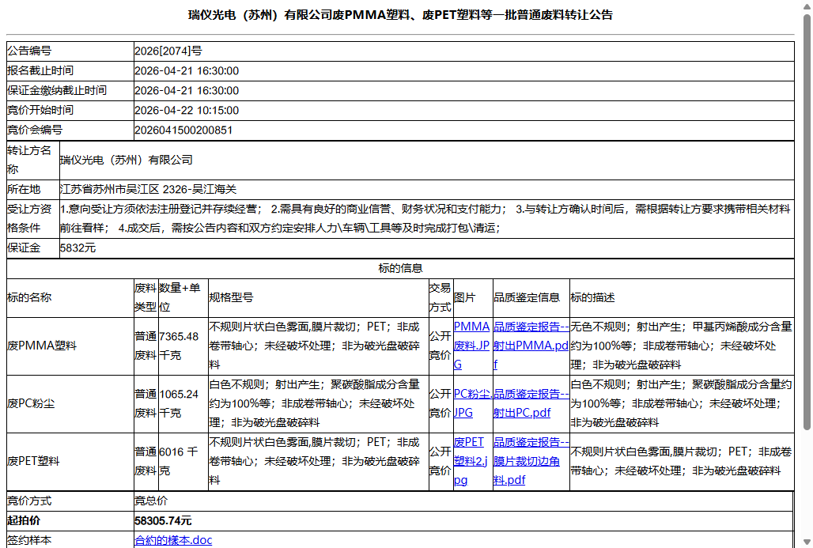Viewport: 813px width, 548px height.
Task: Click the 废PC粉尘 row description text
Action: (681, 402)
